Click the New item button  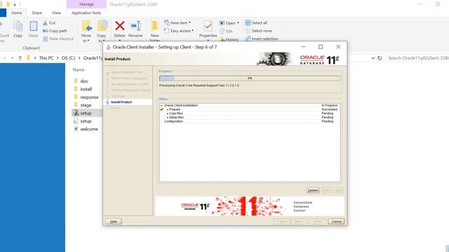click(x=177, y=22)
